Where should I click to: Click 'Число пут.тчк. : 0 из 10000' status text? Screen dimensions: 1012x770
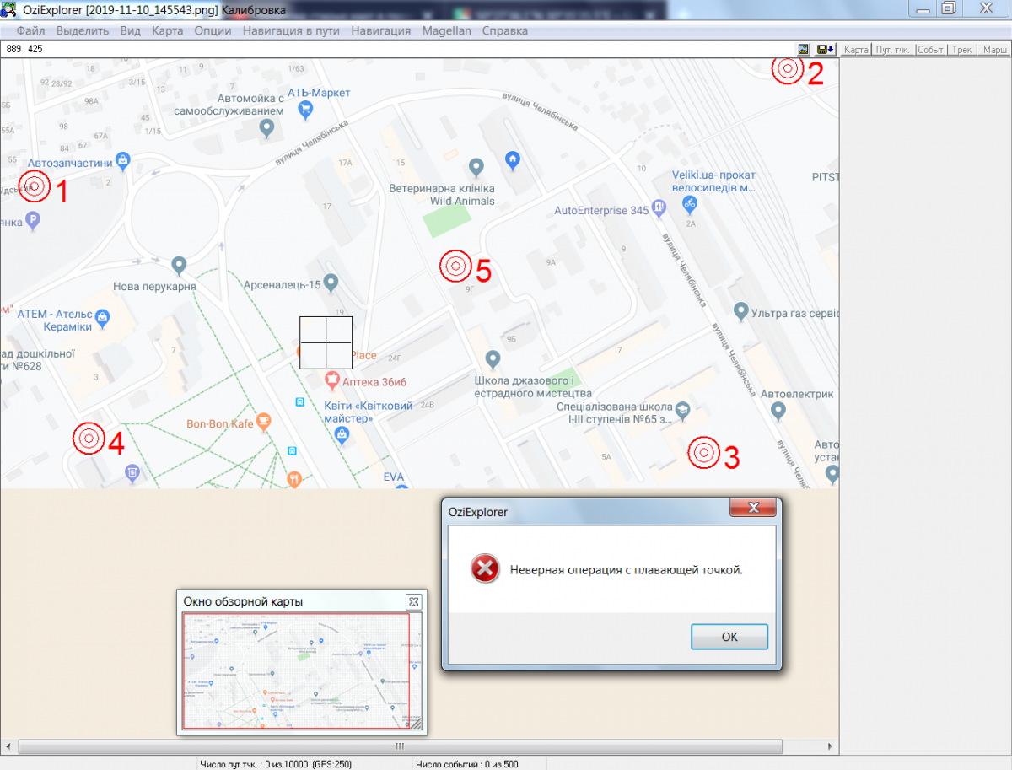[275, 764]
